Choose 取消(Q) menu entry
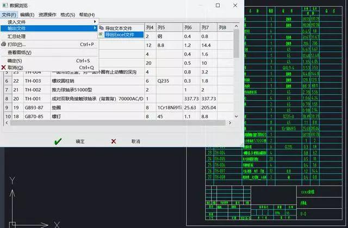The image size is (348, 228). click(x=49, y=67)
